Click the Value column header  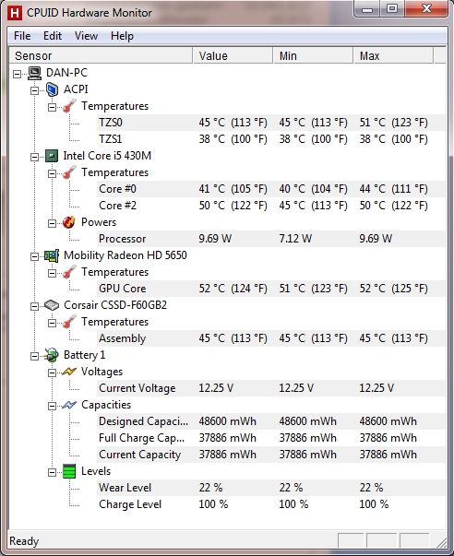[x=233, y=55]
